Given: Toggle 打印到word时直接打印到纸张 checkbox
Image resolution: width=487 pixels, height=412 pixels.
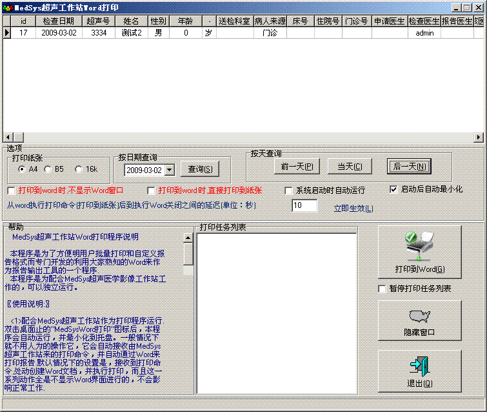Looking at the screenshot, I should [151, 191].
